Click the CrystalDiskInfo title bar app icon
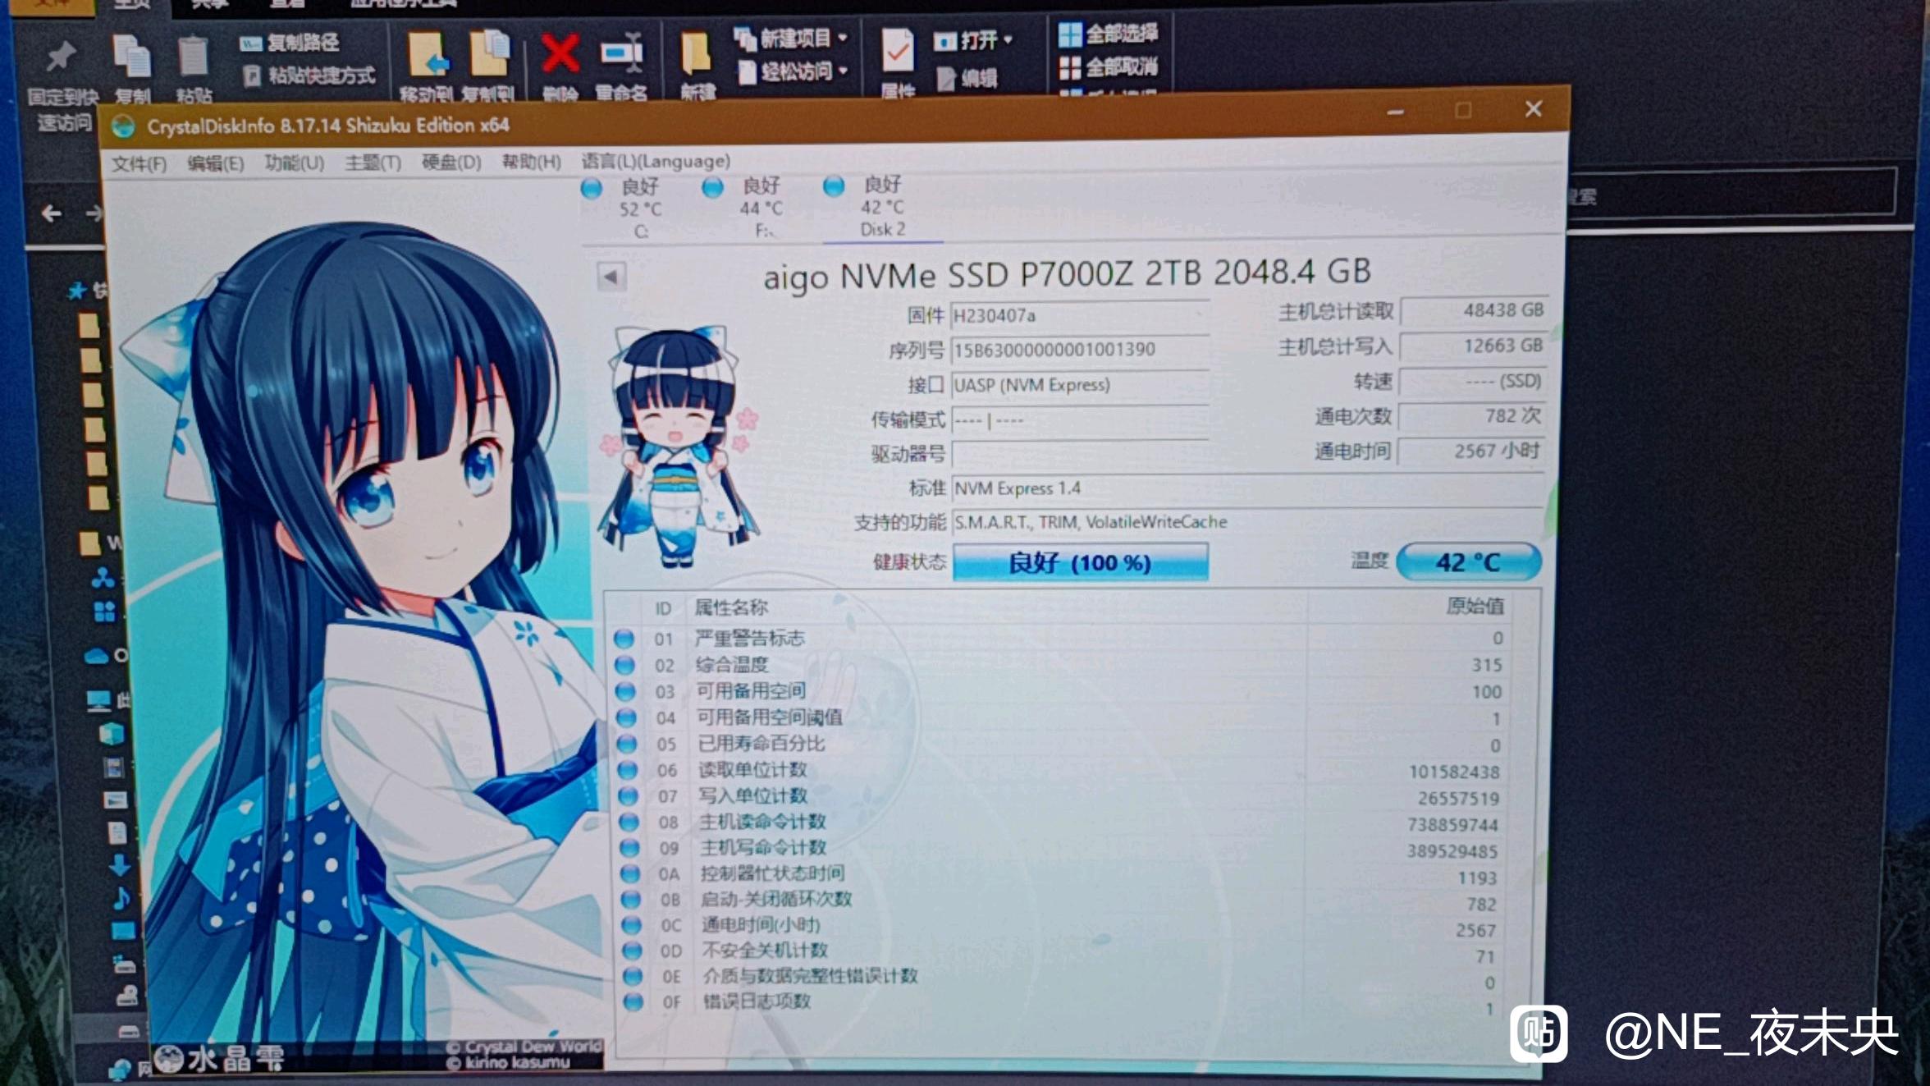Image resolution: width=1930 pixels, height=1086 pixels. [x=123, y=126]
